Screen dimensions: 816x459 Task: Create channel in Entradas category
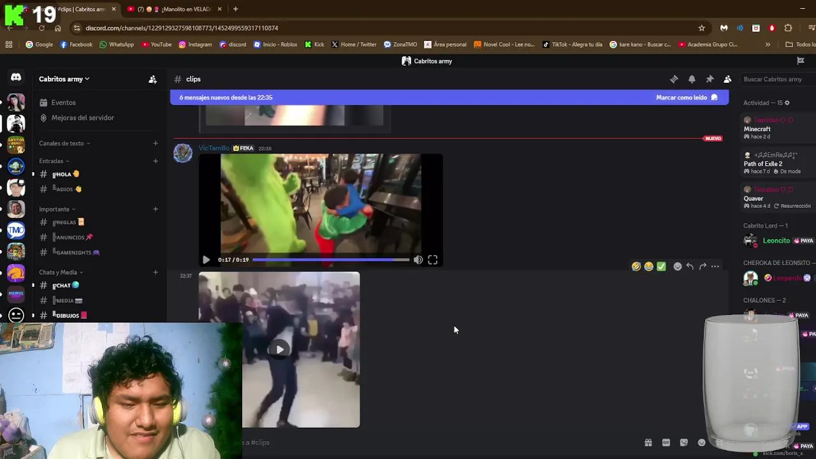pos(155,161)
